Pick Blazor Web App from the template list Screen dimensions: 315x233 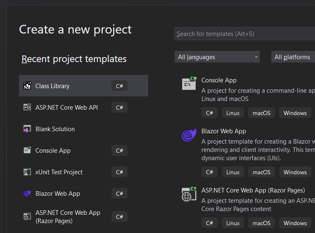[223, 131]
